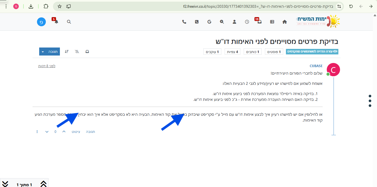
Task: Open the search magnifier in the top toolbar
Action: (x=69, y=22)
